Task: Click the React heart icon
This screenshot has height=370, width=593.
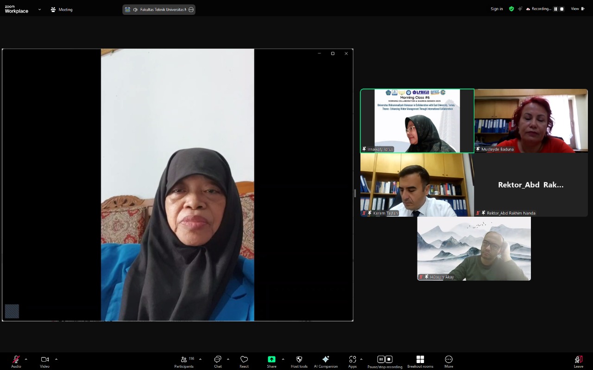Action: click(244, 361)
